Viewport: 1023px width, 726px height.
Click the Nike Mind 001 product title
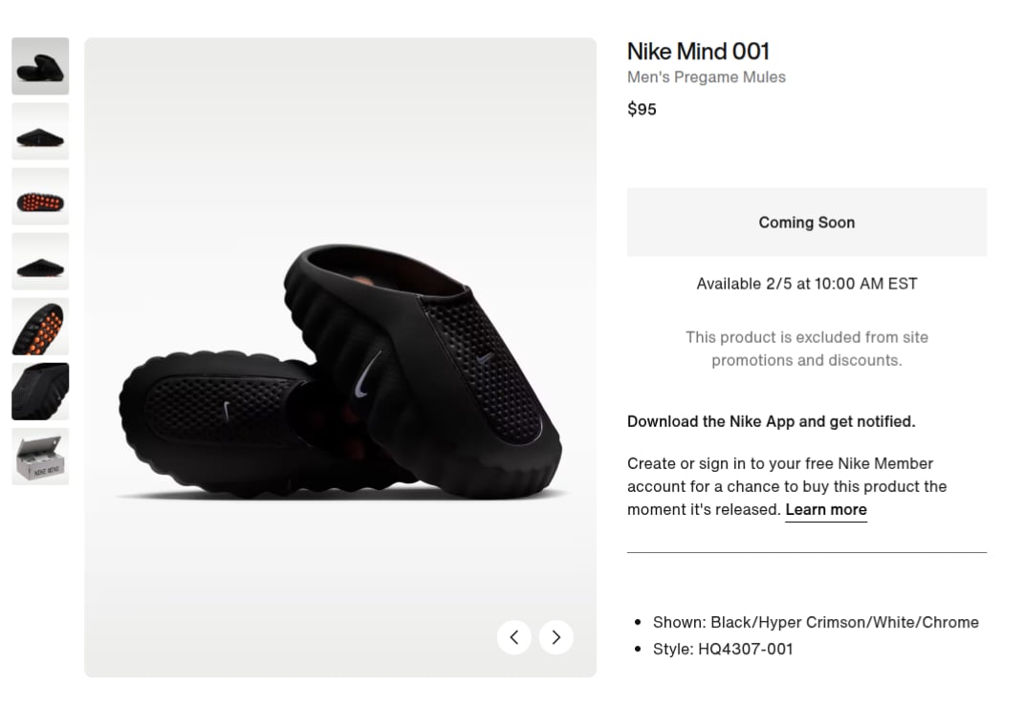pos(698,52)
